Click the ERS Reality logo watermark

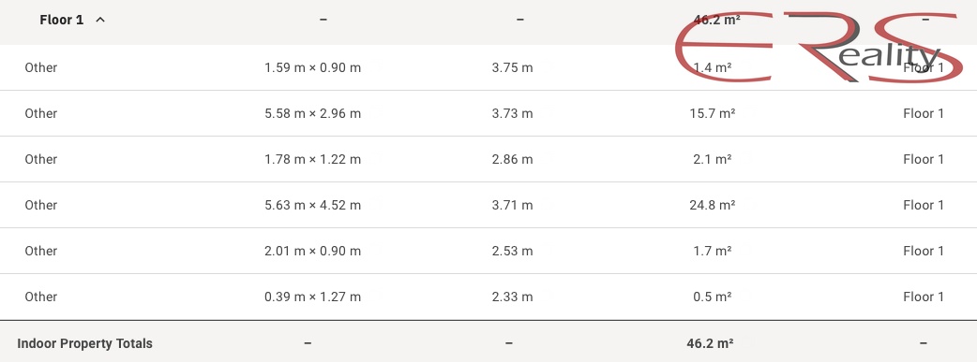click(x=817, y=47)
